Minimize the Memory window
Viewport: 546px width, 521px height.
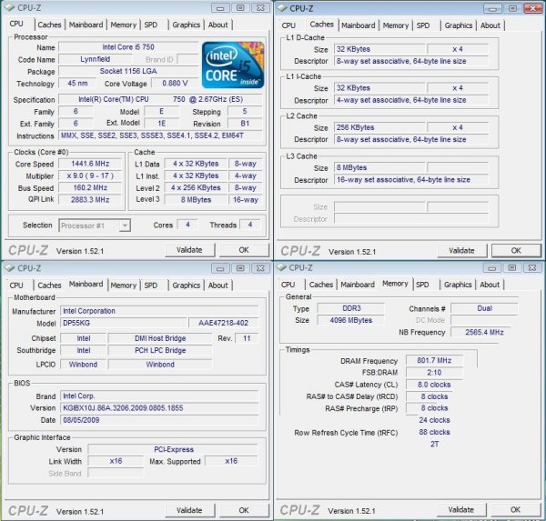(492, 267)
